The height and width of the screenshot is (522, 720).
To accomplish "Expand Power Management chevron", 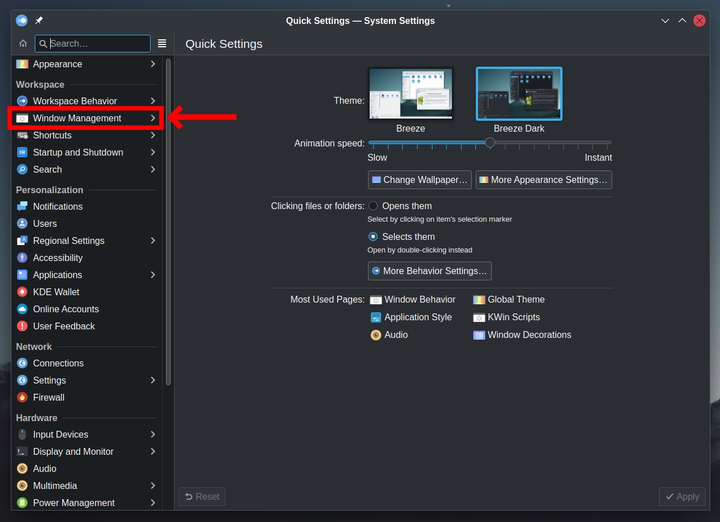I will click(153, 503).
